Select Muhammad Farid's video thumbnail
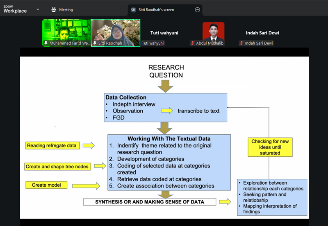The height and width of the screenshot is (226, 328). click(x=66, y=33)
